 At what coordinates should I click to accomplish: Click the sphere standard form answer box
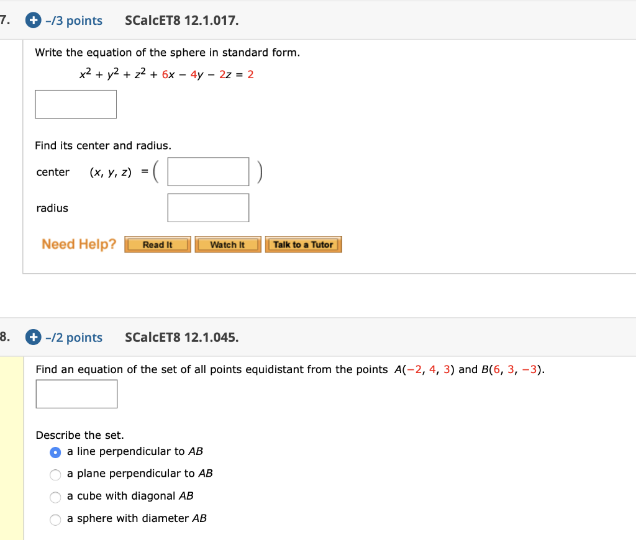click(x=76, y=104)
